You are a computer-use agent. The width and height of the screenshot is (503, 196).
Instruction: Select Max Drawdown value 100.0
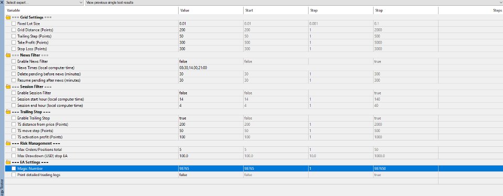(x=184, y=156)
